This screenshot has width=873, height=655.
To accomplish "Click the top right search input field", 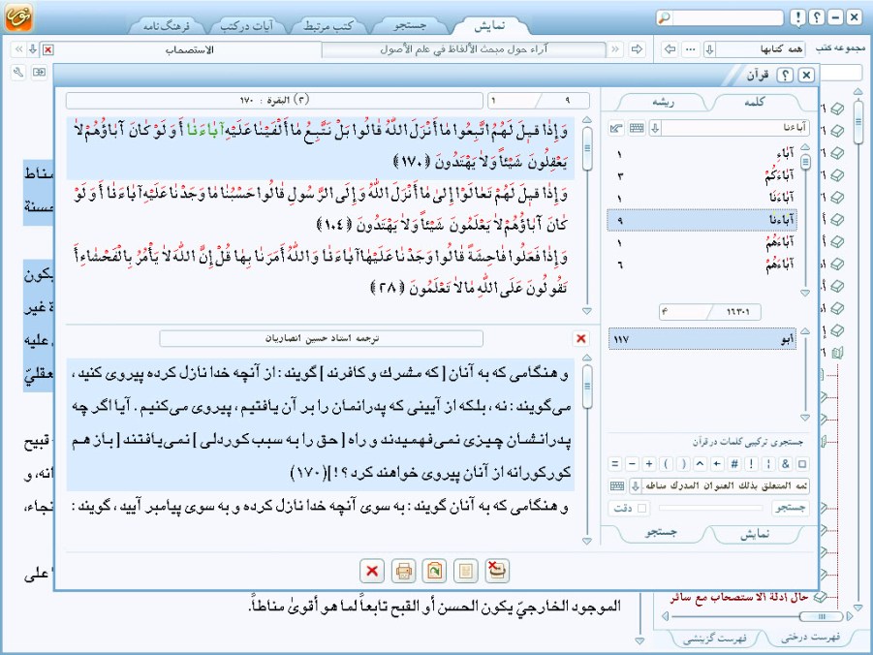I will [727, 17].
